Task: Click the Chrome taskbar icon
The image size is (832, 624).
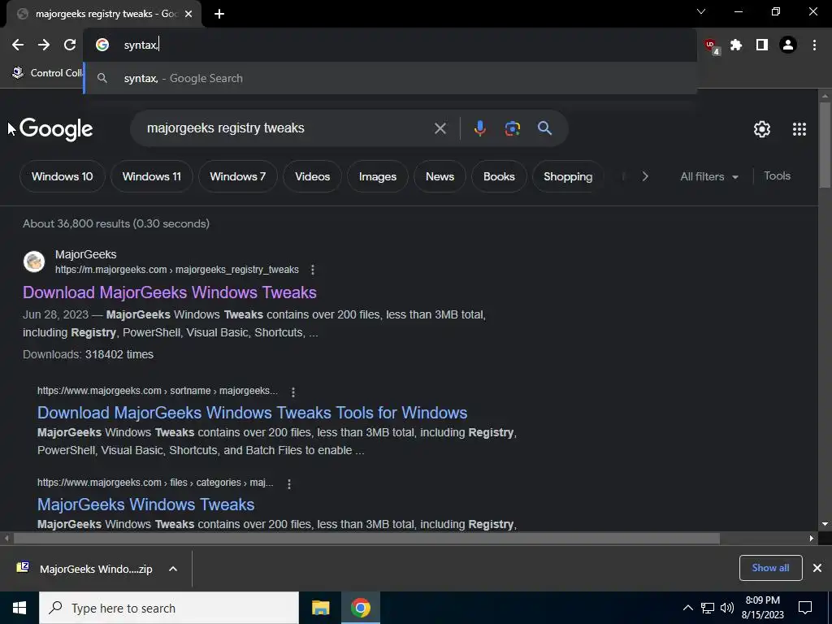Action: click(360, 608)
